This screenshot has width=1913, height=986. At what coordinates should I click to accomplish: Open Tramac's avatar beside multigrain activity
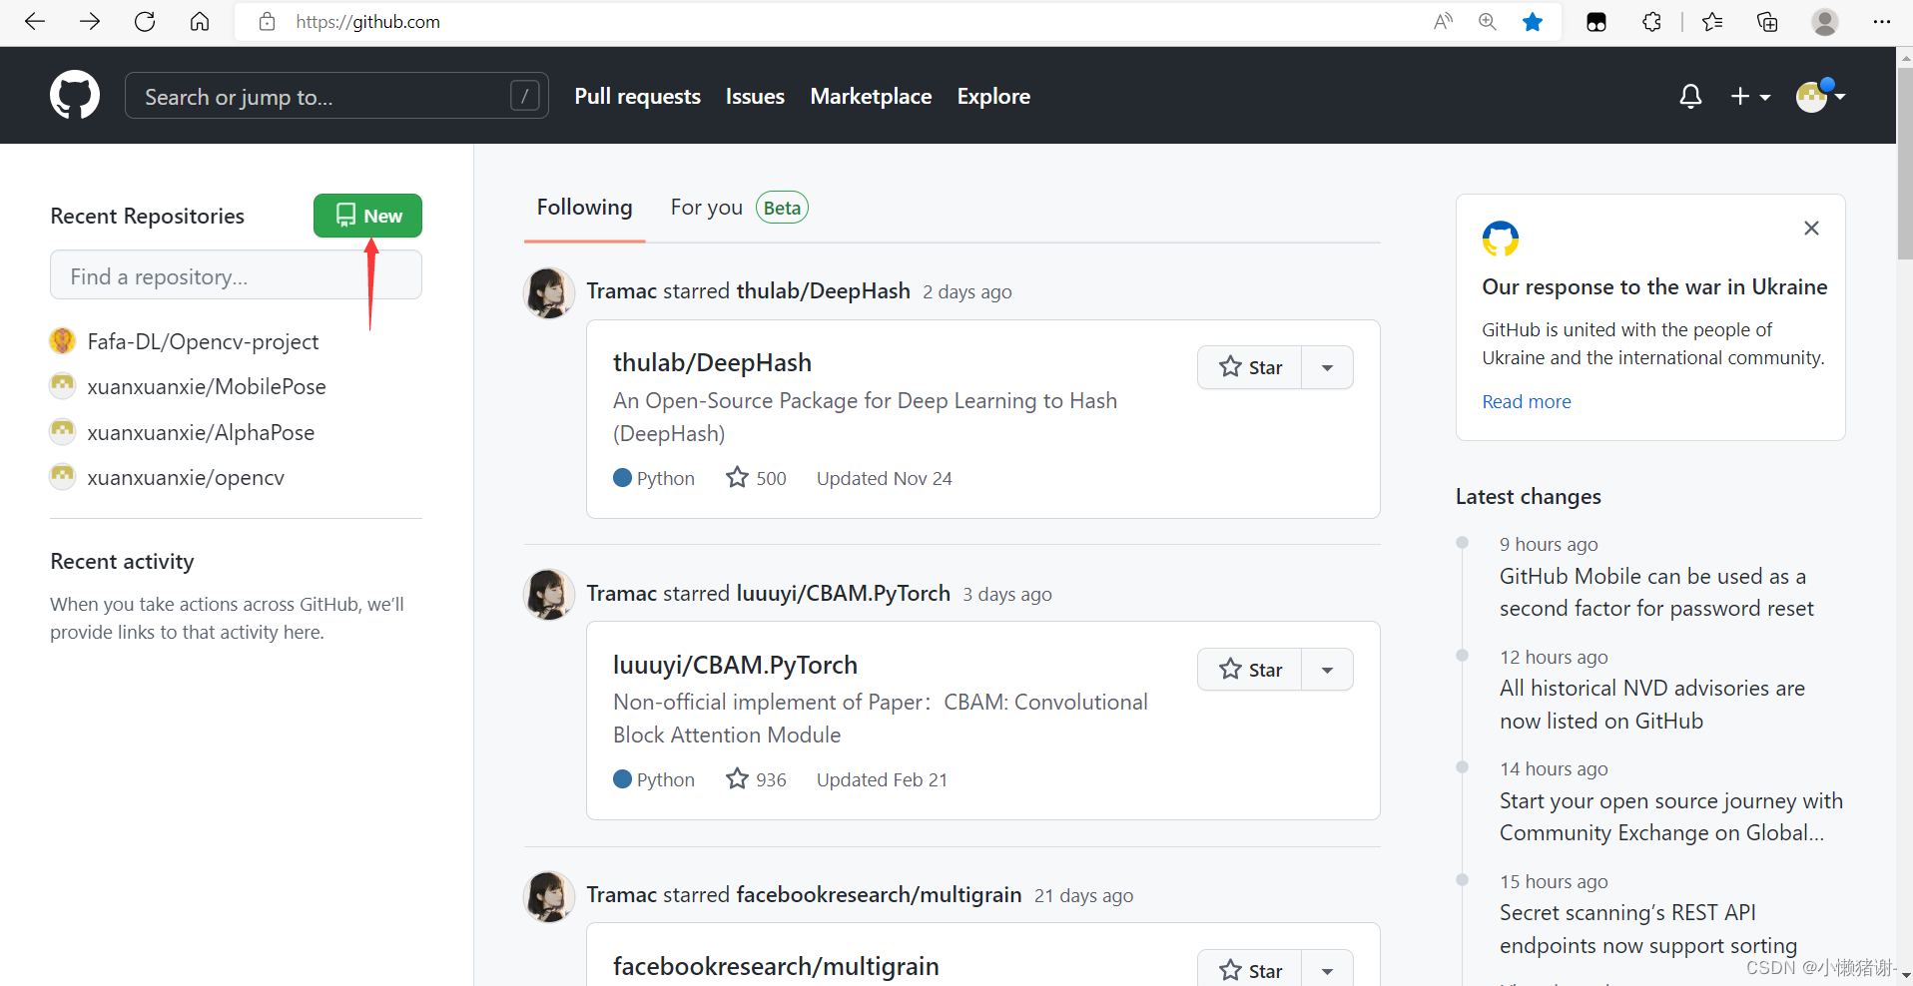click(549, 896)
